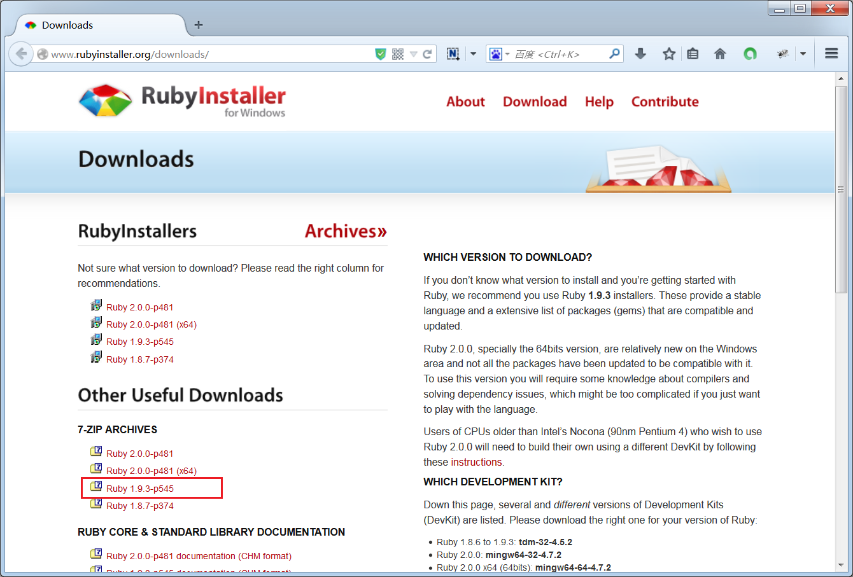The height and width of the screenshot is (577, 853).
Task: Click 'tdm-32-4.5.2' devkit text
Action: pos(546,542)
